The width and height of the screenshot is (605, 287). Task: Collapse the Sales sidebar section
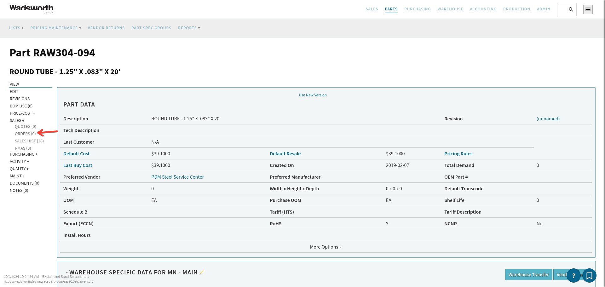pyautogui.click(x=17, y=120)
